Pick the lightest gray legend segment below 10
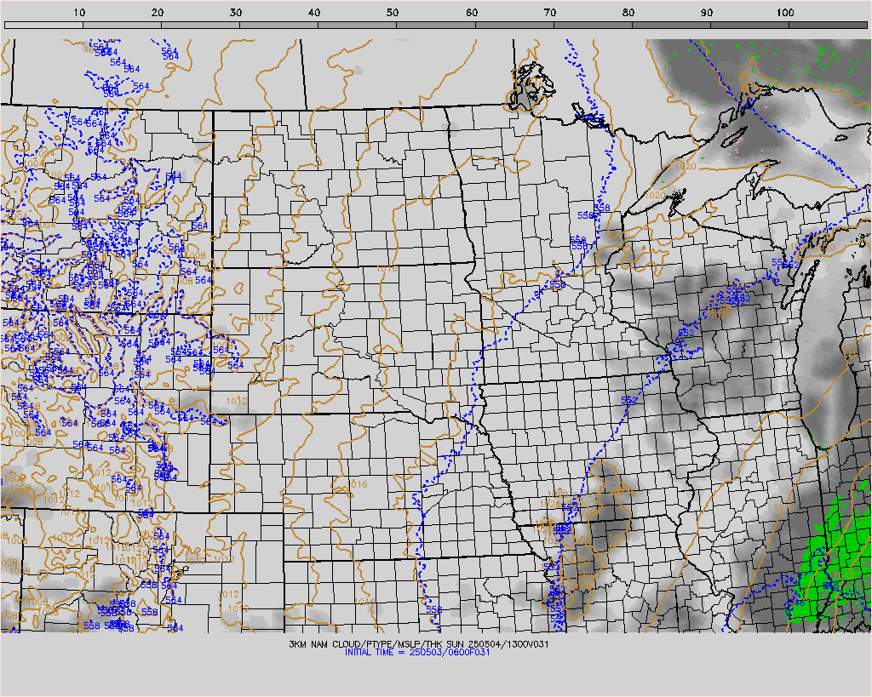872x697 pixels. (44, 25)
